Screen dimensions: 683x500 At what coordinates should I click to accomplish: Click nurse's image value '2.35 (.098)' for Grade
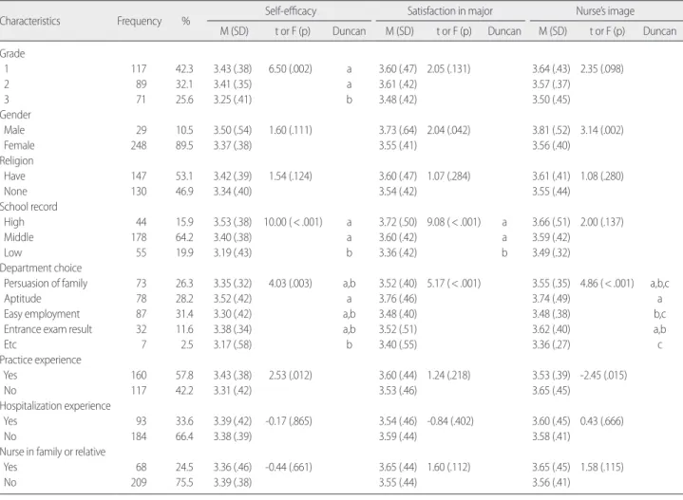602,68
